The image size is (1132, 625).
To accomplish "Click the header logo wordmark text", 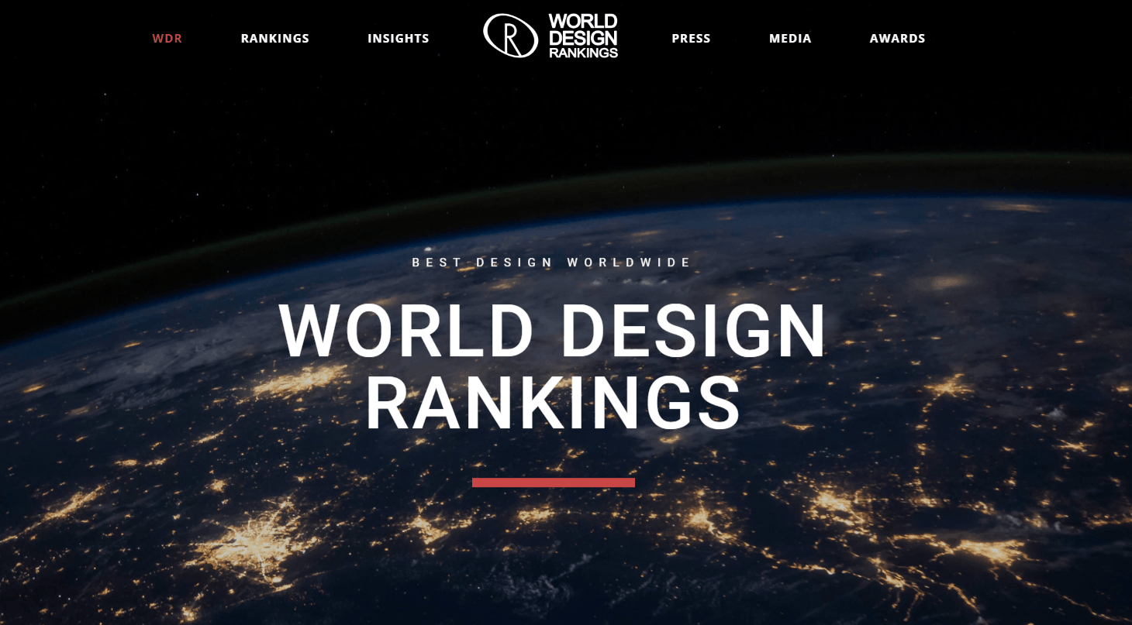I will click(x=583, y=36).
